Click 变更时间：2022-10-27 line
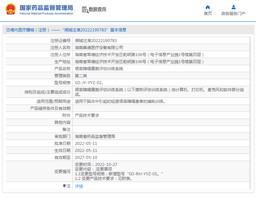The height and width of the screenshot is (198, 256). click(96, 165)
